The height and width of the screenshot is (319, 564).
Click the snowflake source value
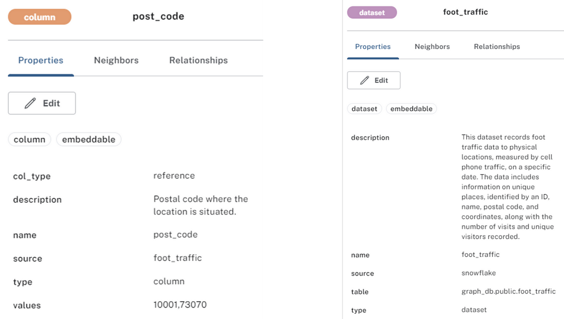point(479,273)
